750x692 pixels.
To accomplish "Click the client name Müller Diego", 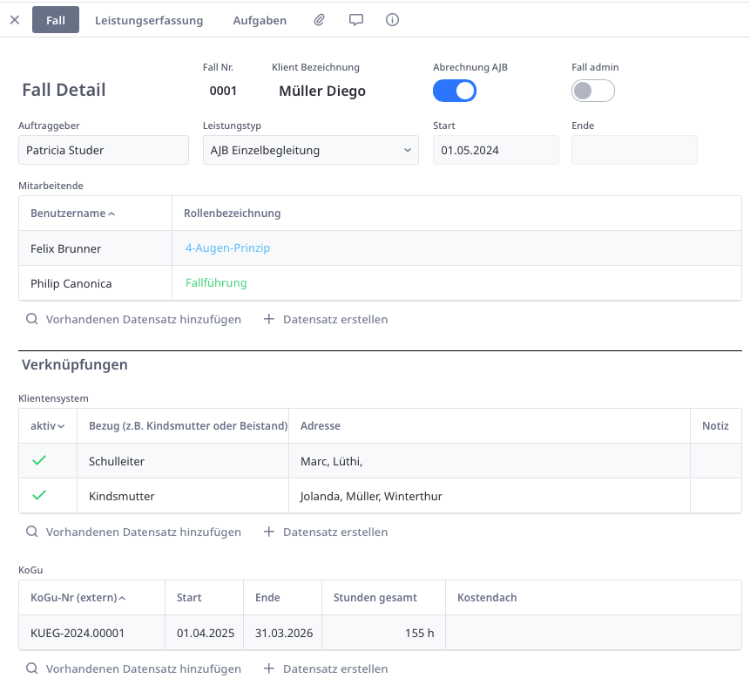I will 322,91.
